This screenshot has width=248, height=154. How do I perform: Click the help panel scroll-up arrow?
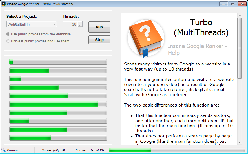coord(240,15)
